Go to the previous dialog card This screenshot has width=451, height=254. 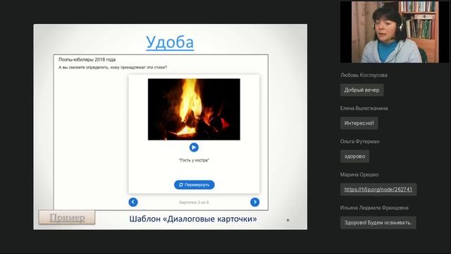pyautogui.click(x=133, y=202)
